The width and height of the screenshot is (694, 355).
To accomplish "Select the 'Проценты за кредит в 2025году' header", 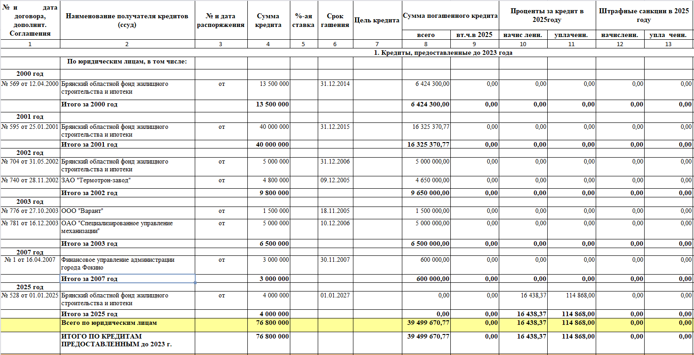I will 547,16.
